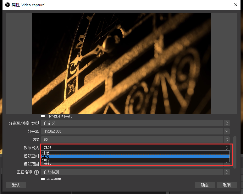Open the FPS 60 dropdown
The width and height of the screenshot is (243, 194).
point(135,139)
